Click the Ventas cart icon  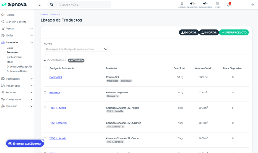(x=3, y=29)
